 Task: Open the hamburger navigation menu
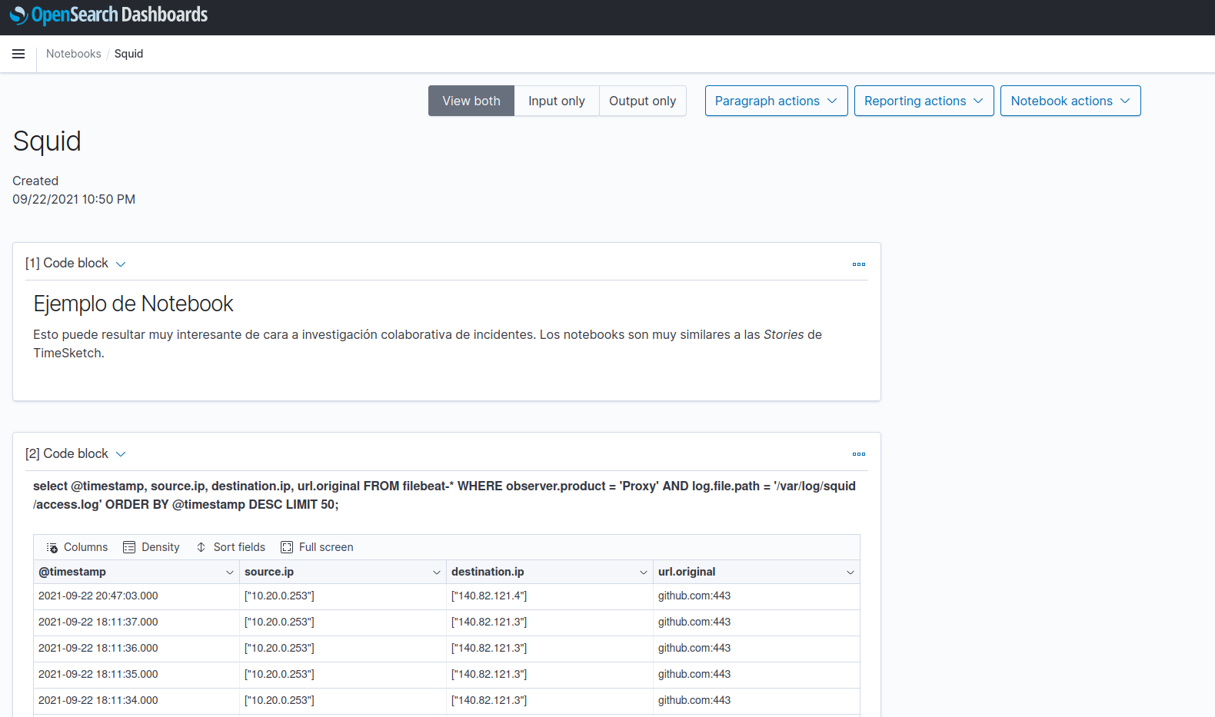(18, 54)
